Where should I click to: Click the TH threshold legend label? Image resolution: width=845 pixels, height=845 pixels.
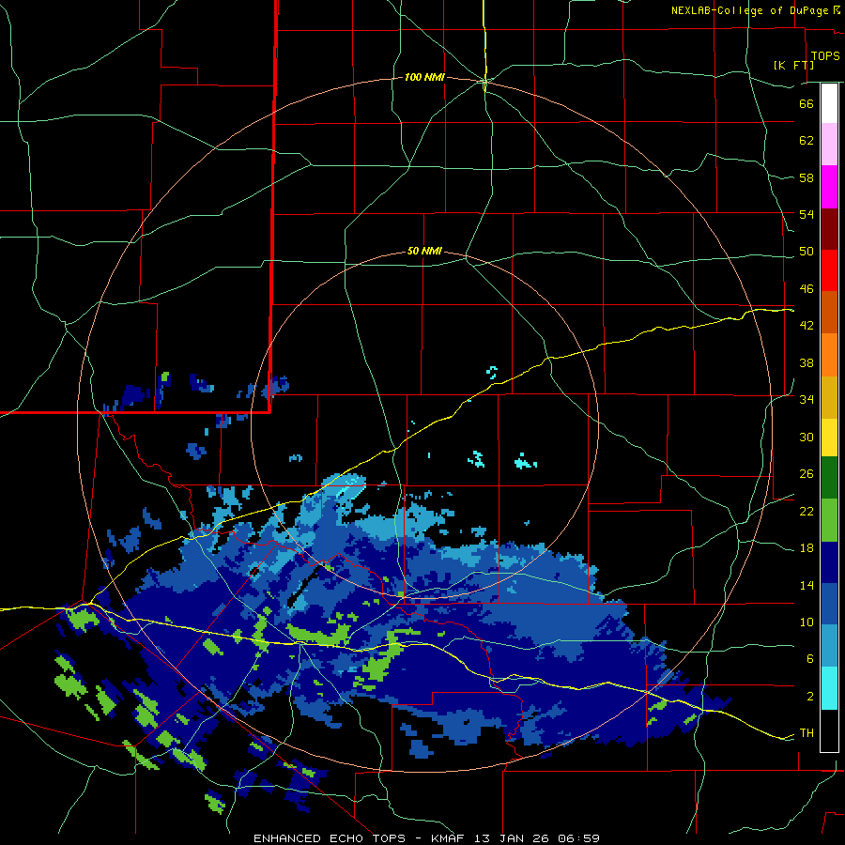coord(807,733)
